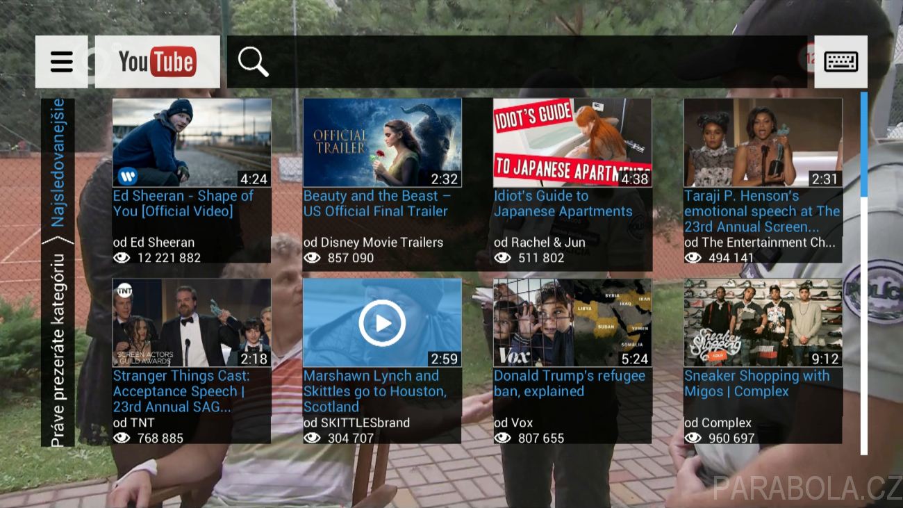Click the white scrollbar track below thumb

click(x=864, y=326)
